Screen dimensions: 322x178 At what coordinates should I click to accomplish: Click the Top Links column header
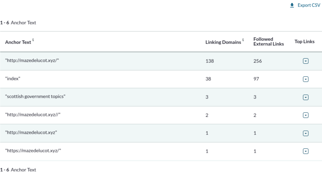(x=305, y=41)
